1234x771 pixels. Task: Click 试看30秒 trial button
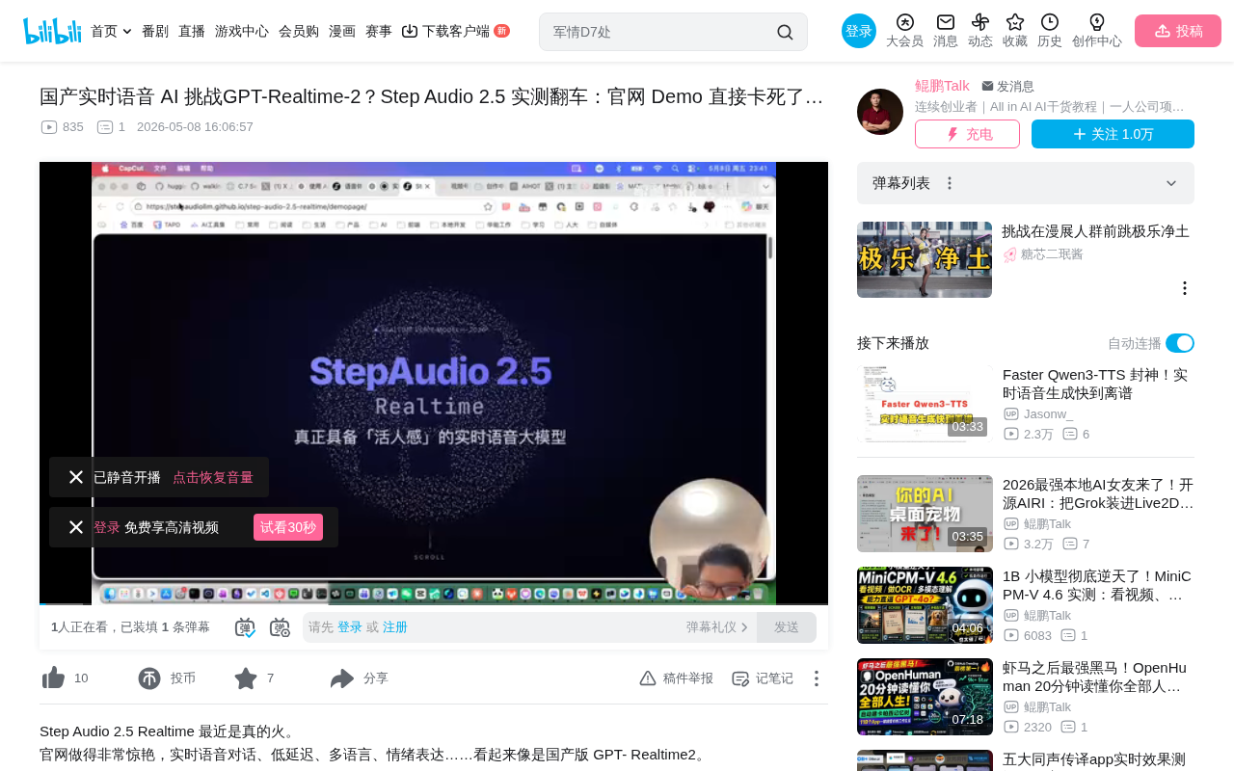pyautogui.click(x=288, y=527)
